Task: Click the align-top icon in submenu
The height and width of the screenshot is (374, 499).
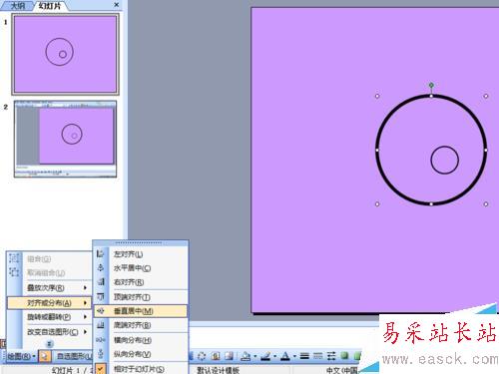Action: [x=101, y=296]
